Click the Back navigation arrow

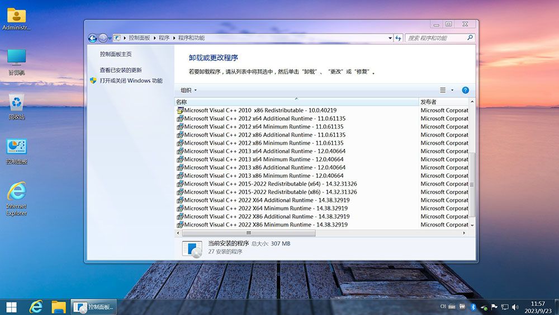[93, 38]
